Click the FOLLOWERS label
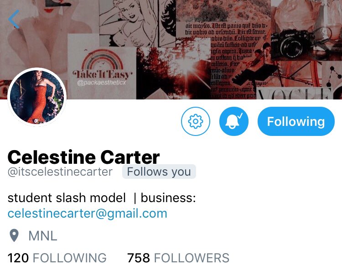Viewport: 342px width, 276px height. coord(192,258)
